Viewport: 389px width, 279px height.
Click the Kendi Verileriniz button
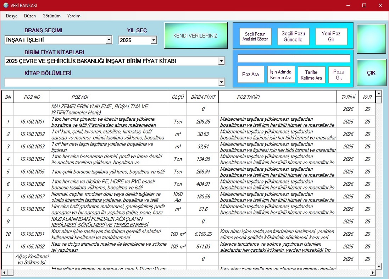coord(195,36)
